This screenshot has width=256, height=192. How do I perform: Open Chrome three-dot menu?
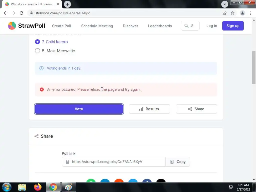(250, 13)
